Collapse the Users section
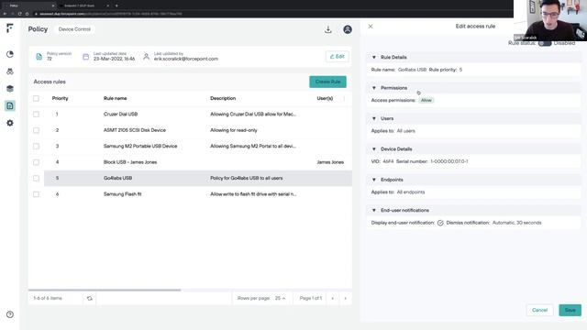 pos(373,118)
